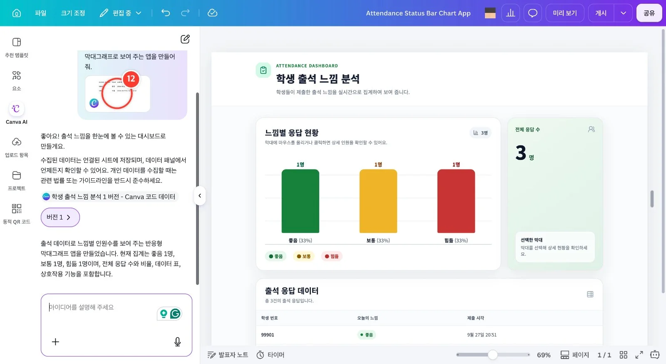Open 추천 템플릿 side panel
The height and width of the screenshot is (364, 666).
point(17,47)
